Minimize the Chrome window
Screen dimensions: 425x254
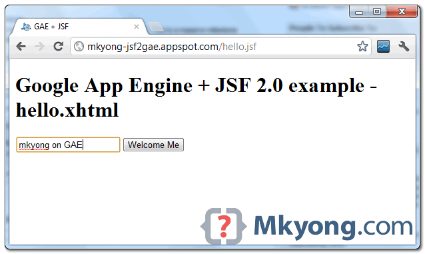click(x=359, y=12)
